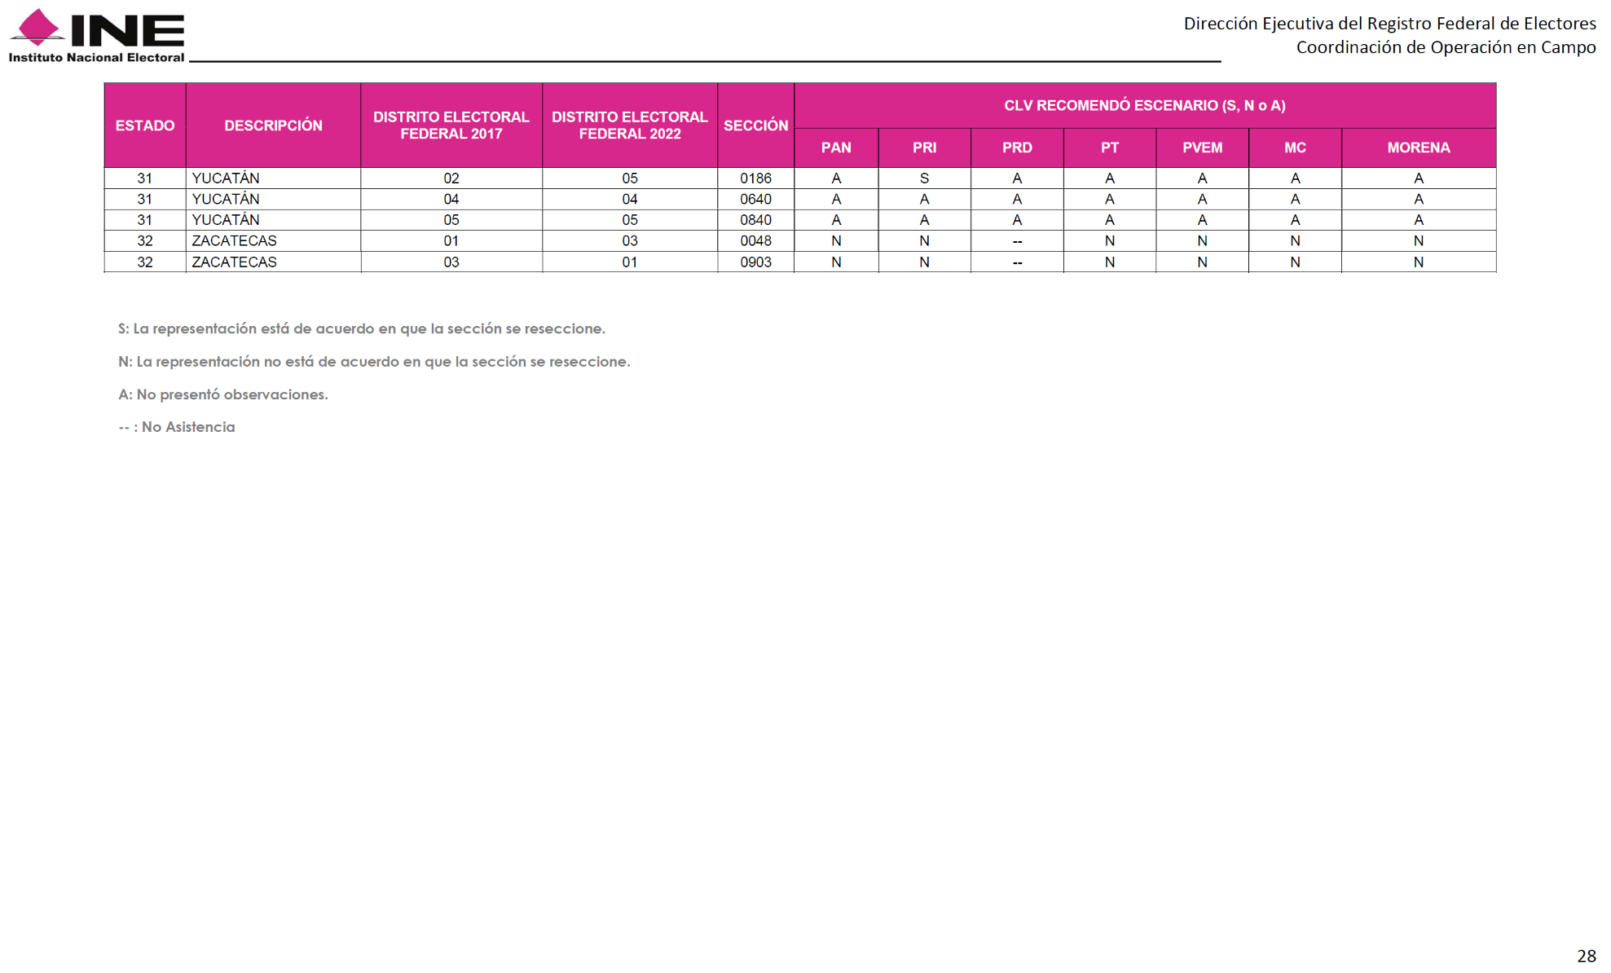The height and width of the screenshot is (973, 1611).
Task: Click the S value under PRI
Action: pyautogui.click(x=924, y=178)
